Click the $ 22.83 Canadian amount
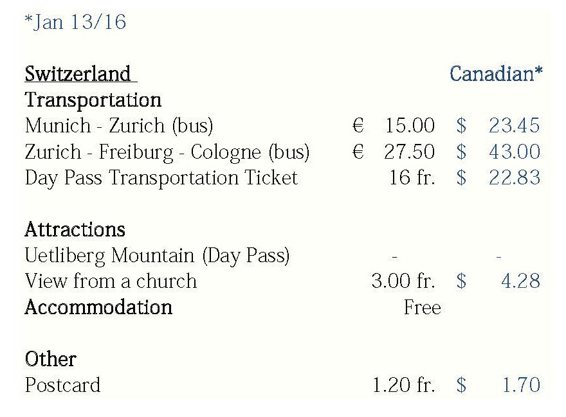This screenshot has width=566, height=417. pyautogui.click(x=498, y=178)
